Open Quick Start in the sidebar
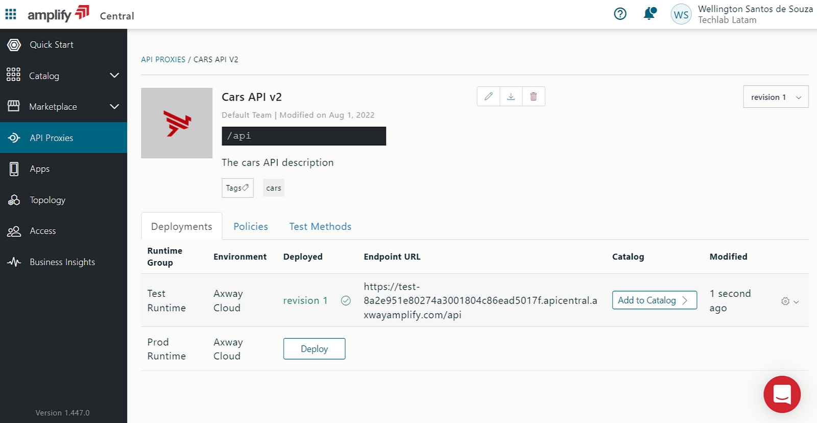Viewport: 817px width, 423px height. coord(52,44)
